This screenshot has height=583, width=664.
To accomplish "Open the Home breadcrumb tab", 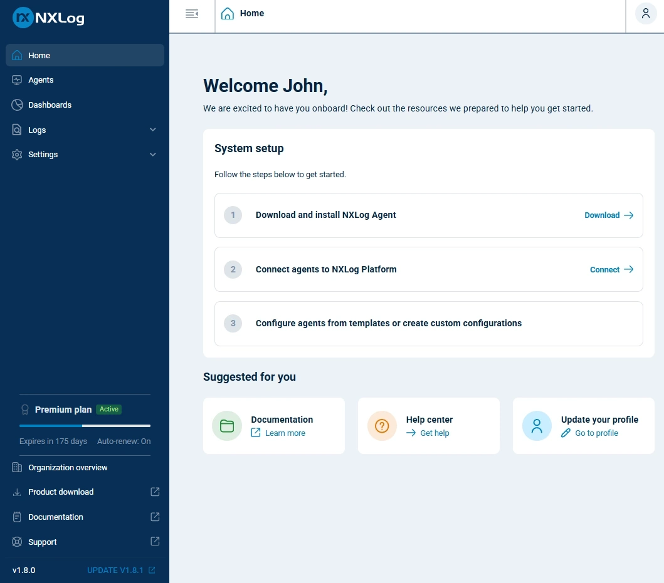I will (243, 13).
